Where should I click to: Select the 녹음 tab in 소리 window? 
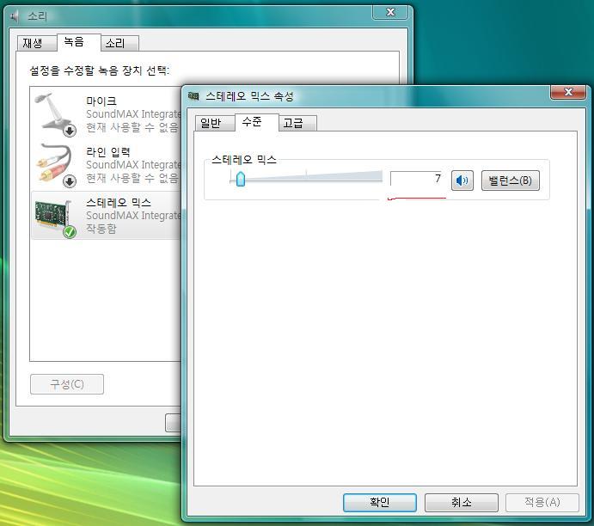[78, 42]
